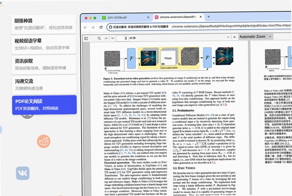Viewport: 292px width, 196px height.
Task: Click the red macOS close window button
Action: click(x=86, y=18)
